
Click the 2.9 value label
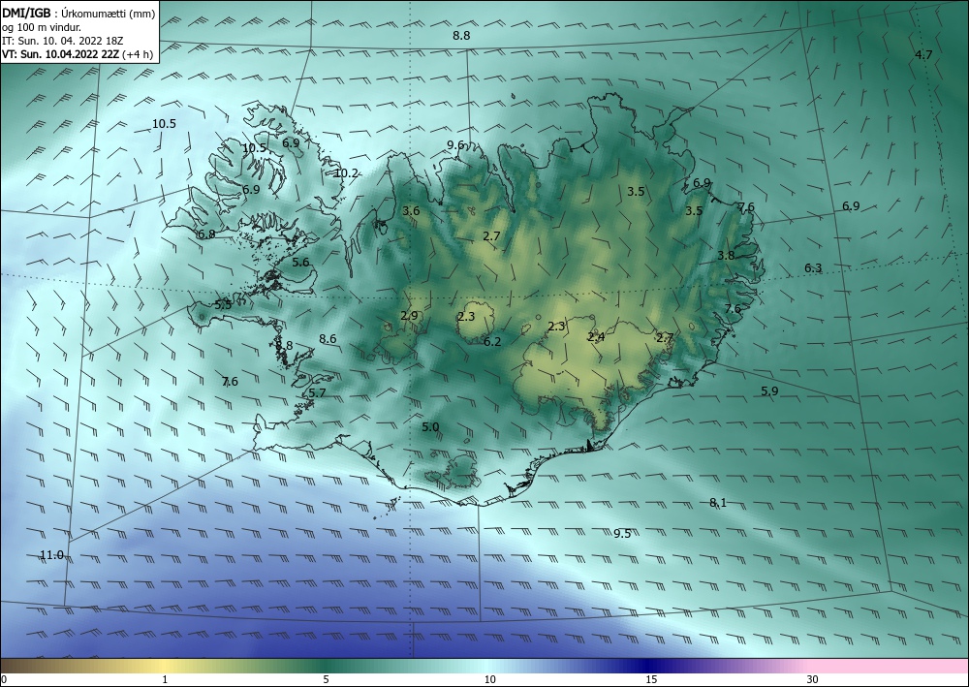click(x=409, y=316)
